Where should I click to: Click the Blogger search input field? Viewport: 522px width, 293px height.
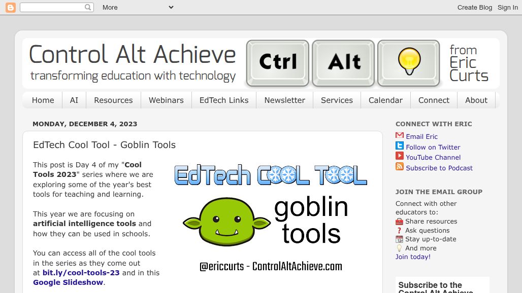click(53, 7)
